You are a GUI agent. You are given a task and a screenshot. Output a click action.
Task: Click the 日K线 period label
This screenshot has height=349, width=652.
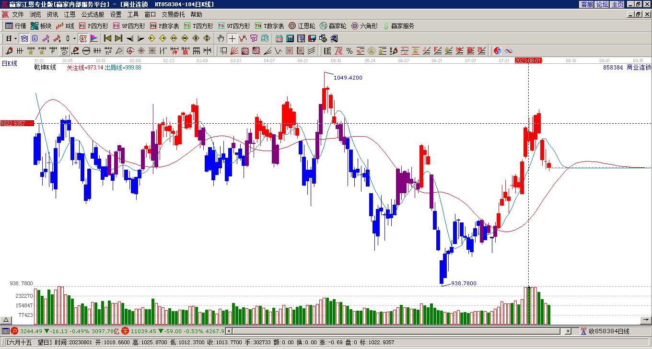point(9,63)
